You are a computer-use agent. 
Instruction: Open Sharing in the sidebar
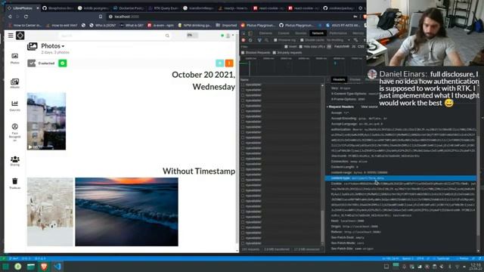point(15,161)
